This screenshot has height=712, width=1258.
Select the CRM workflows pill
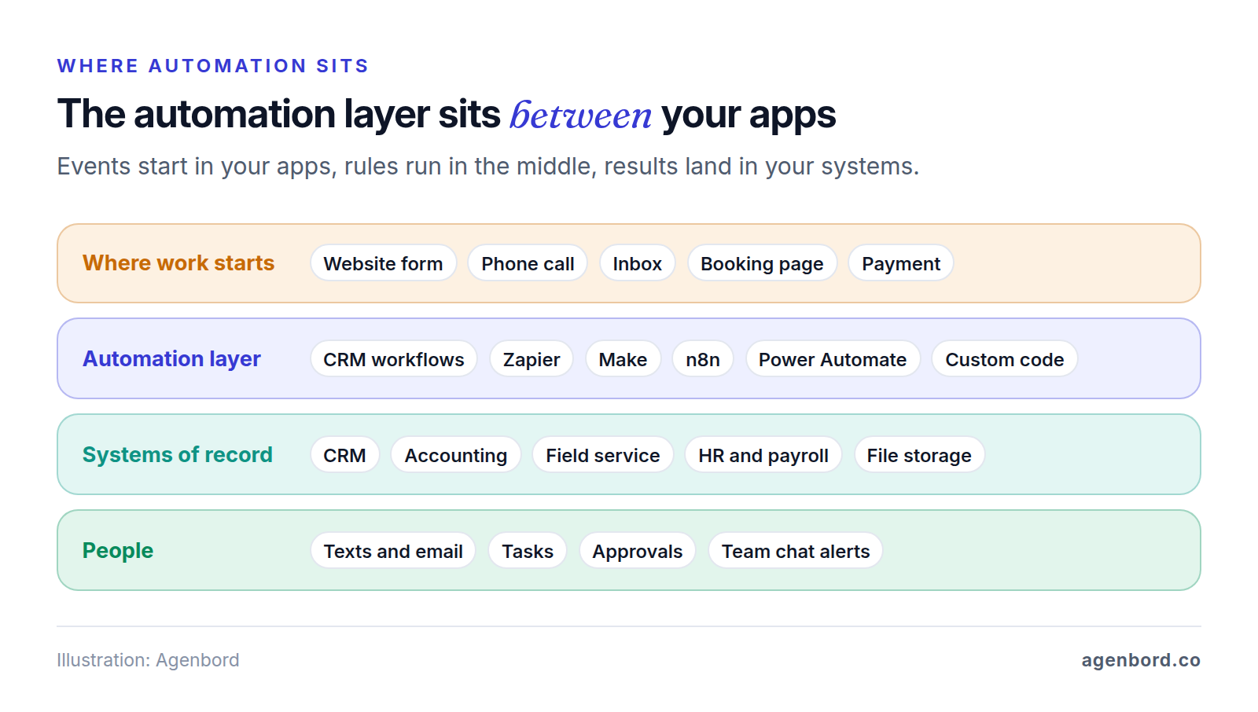pos(394,359)
